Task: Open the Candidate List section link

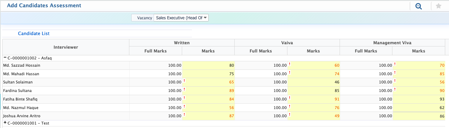Action: (x=34, y=34)
